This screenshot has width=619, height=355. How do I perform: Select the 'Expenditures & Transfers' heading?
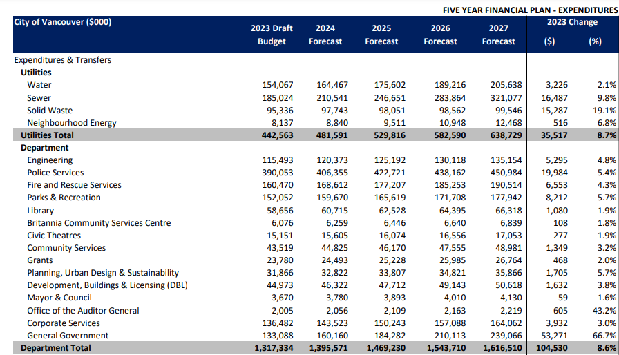(63, 60)
